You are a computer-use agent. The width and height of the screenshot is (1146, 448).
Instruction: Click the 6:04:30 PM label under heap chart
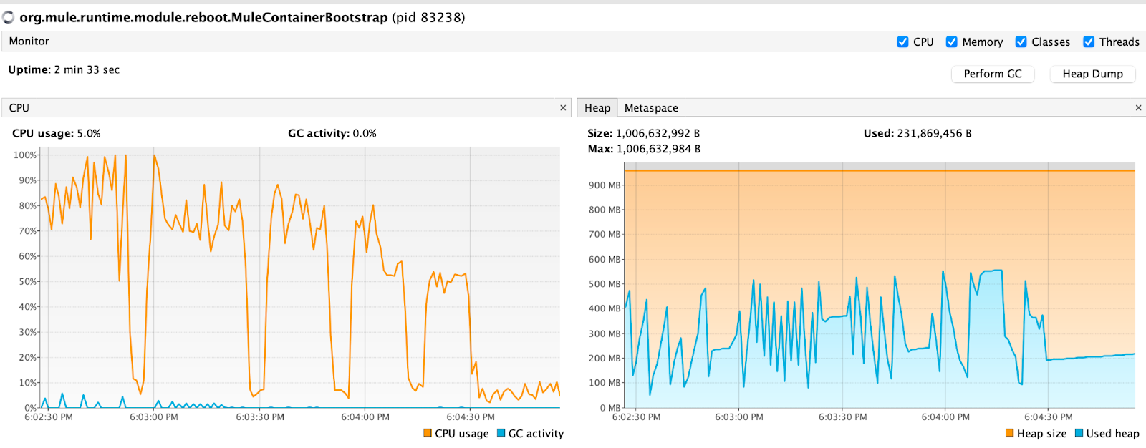pos(1049,417)
